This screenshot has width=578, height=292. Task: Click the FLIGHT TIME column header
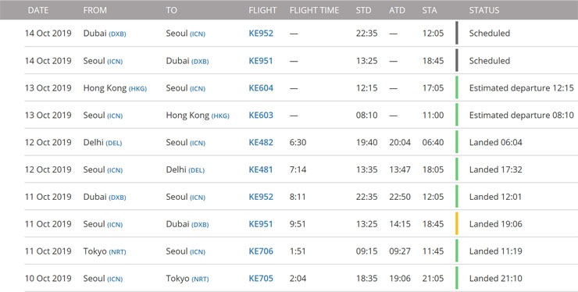click(x=315, y=10)
